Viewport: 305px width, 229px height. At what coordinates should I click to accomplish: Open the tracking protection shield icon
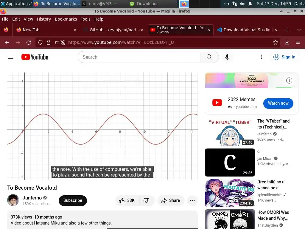coord(40,42)
